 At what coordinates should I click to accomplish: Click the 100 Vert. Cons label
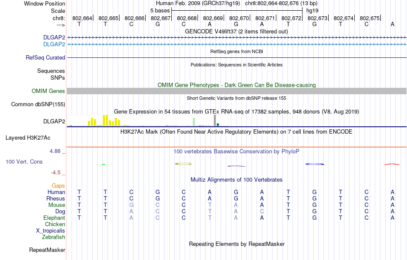(24, 161)
